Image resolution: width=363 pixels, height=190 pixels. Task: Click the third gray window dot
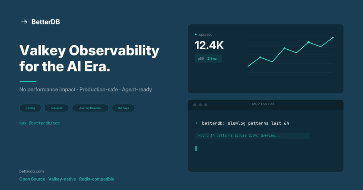click(x=206, y=105)
